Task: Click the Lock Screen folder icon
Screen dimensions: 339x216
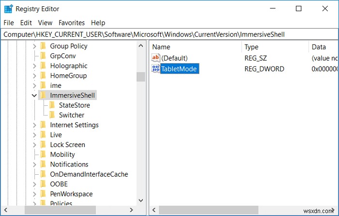Action: 43,145
